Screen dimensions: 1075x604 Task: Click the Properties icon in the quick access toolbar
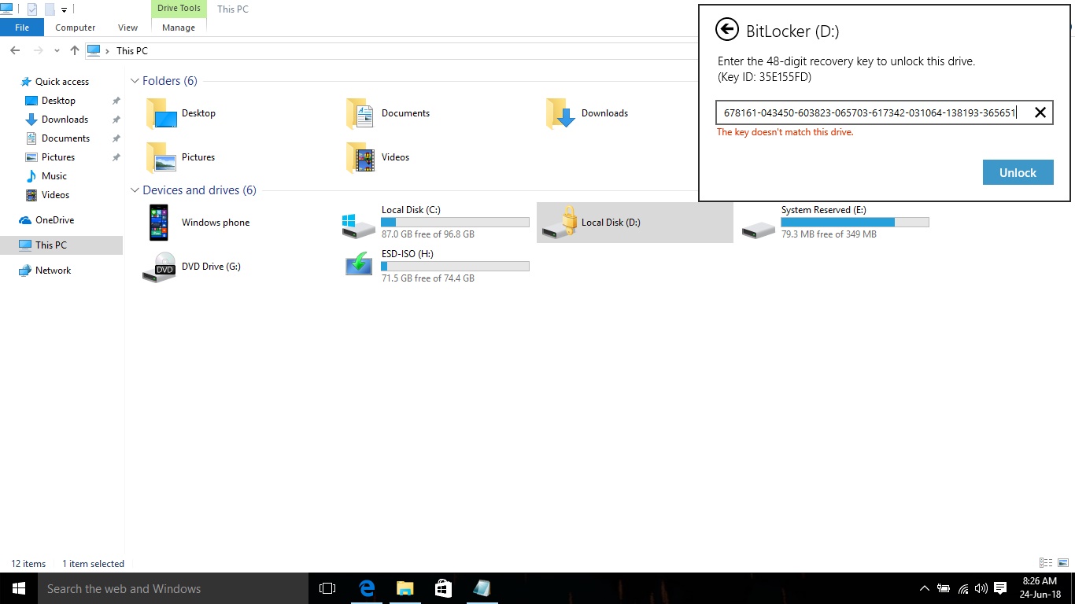click(31, 9)
